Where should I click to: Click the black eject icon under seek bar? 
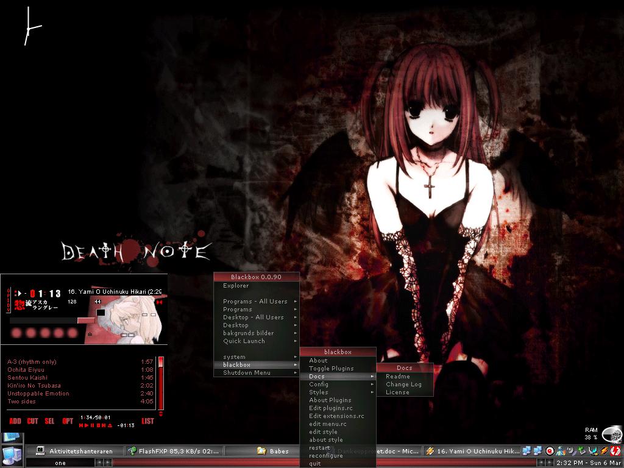[90, 335]
